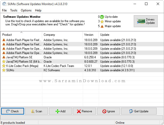This screenshot has width=164, height=125.
Task: Select the Java(TM) Platform SE (64 b... product name
Action: pos(24,62)
